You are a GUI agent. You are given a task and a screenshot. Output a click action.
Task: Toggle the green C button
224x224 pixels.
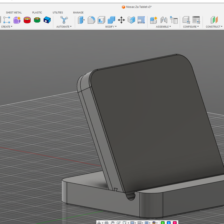click(x=163, y=223)
